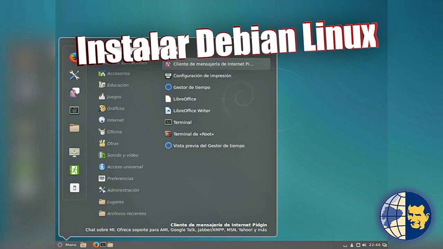Open system settings wrench icon in favorites sidebar
Screen dimensions: 443x249
[74, 75]
